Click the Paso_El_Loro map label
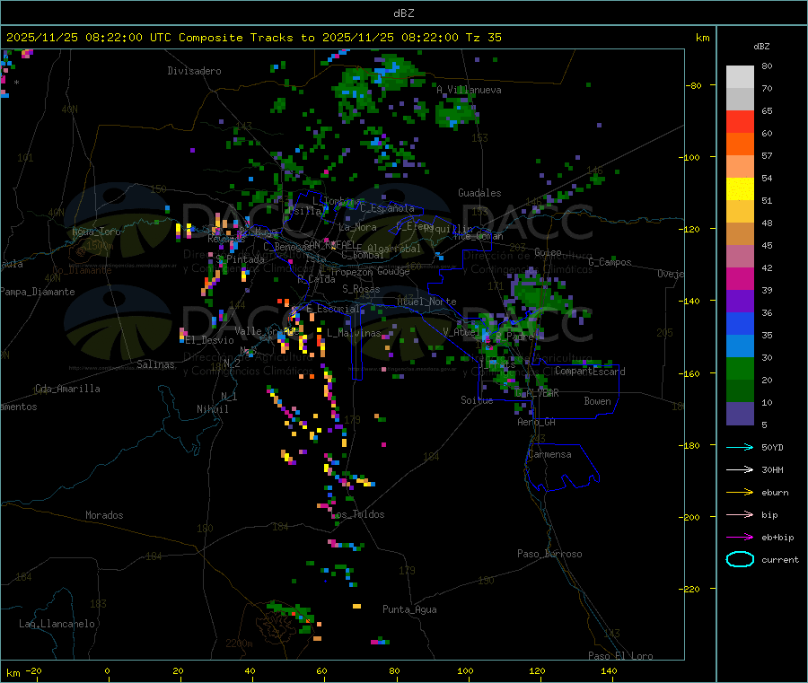Viewport: 808px width, 683px height. [620, 656]
